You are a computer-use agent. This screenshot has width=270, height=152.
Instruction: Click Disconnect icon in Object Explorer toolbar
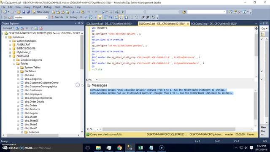click(22, 28)
